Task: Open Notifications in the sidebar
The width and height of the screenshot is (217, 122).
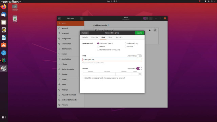Action: tap(71, 49)
